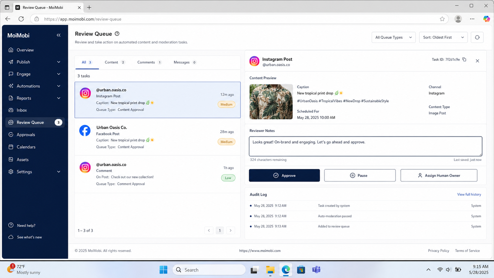Select the Urban Oasis Co. Facebook Post task

157,137
